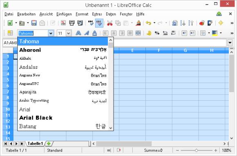Show more Formatting toolbar items chevron
This screenshot has width=237, height=156.
232,33
